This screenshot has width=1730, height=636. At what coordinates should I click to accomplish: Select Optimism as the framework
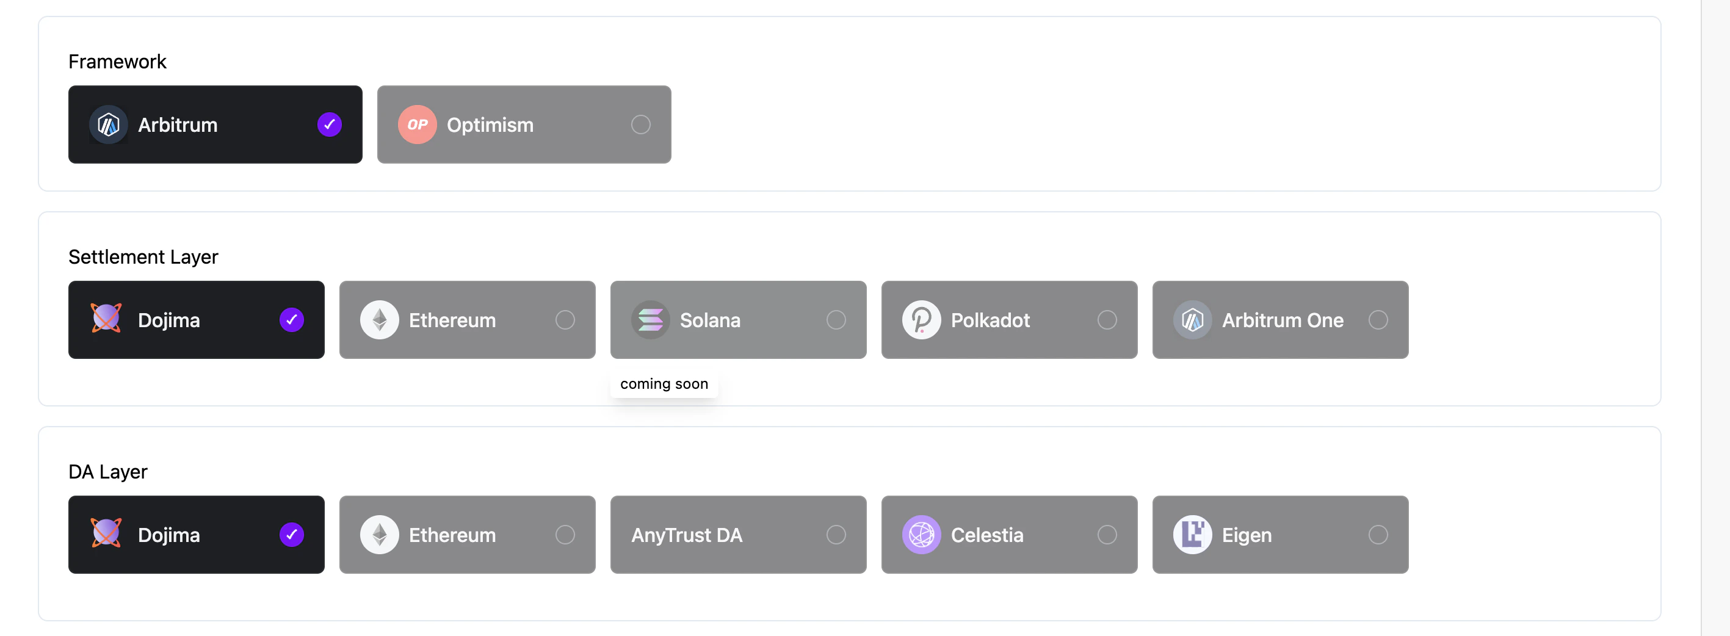click(524, 125)
